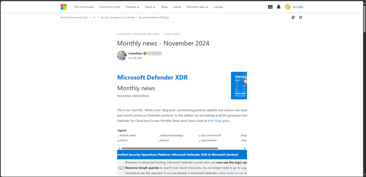Open the notifications bell icon
Image resolution: width=366 pixels, height=177 pixels.
click(279, 7)
